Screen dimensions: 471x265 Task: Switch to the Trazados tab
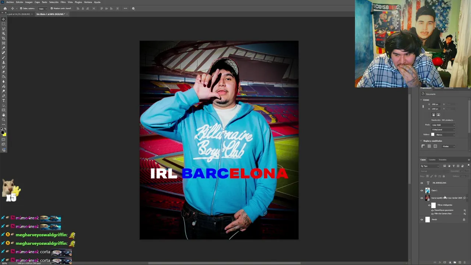[x=442, y=160]
